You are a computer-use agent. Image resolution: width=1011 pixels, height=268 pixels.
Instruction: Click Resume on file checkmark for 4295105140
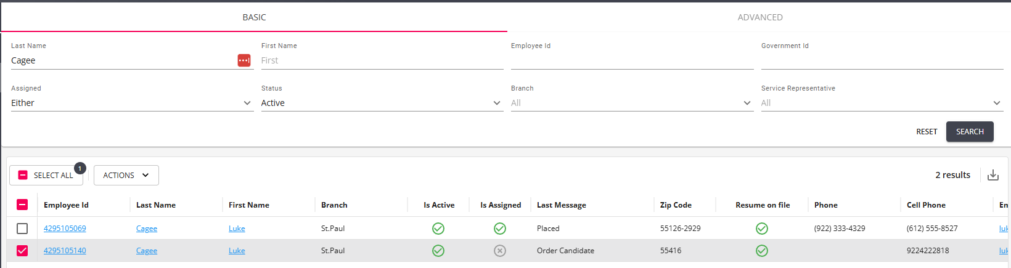pos(762,251)
